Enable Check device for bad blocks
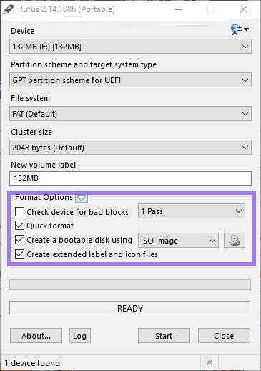The height and width of the screenshot is (371, 261). [19, 212]
